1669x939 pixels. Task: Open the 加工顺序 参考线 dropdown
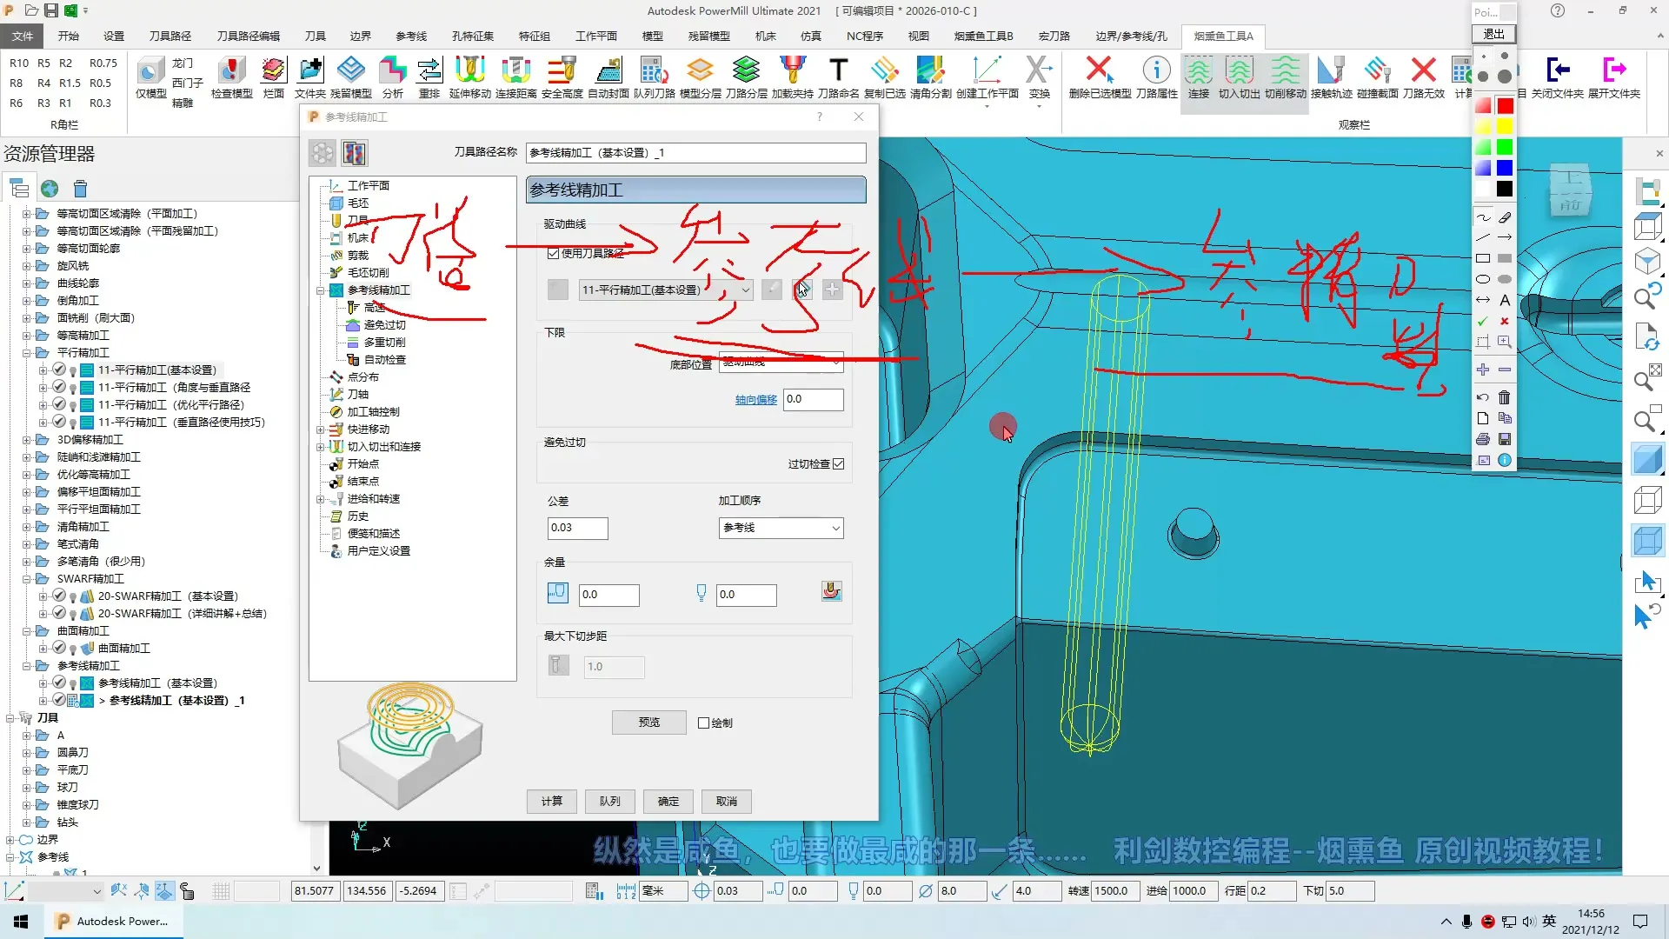(781, 528)
